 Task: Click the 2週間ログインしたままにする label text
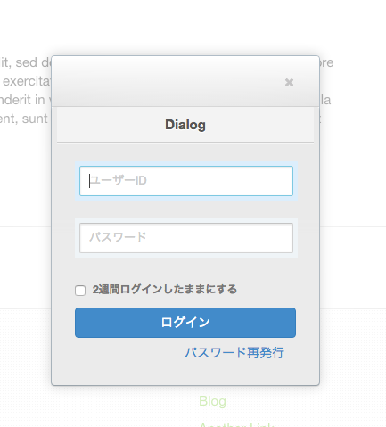[x=165, y=289]
